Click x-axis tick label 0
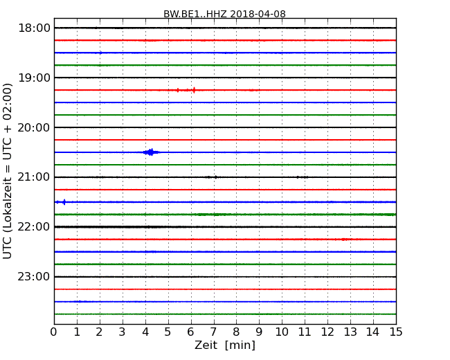Screen dimensions: 450x360 (x=54, y=332)
